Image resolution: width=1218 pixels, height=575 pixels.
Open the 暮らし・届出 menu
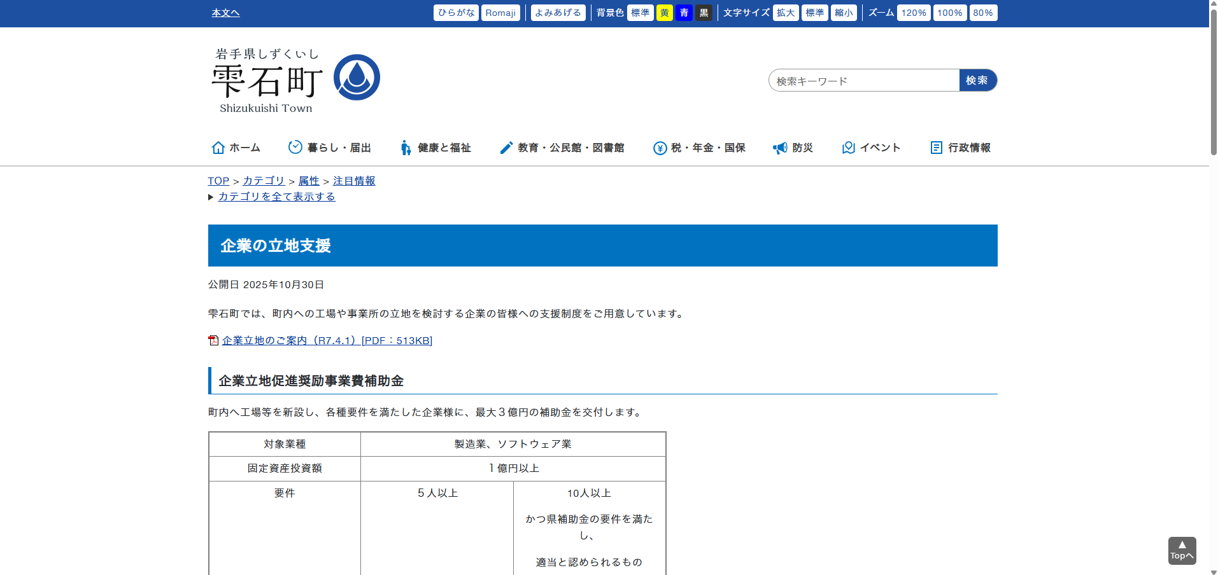click(x=330, y=148)
